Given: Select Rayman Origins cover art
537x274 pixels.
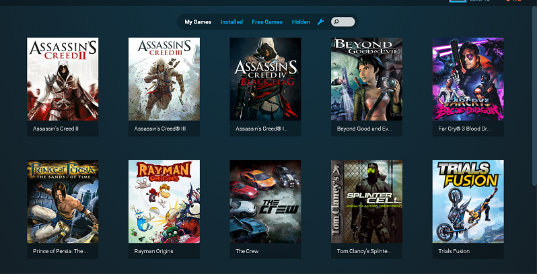Looking at the screenshot, I should [x=164, y=202].
